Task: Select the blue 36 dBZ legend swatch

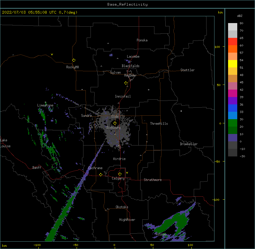Action: [233, 108]
